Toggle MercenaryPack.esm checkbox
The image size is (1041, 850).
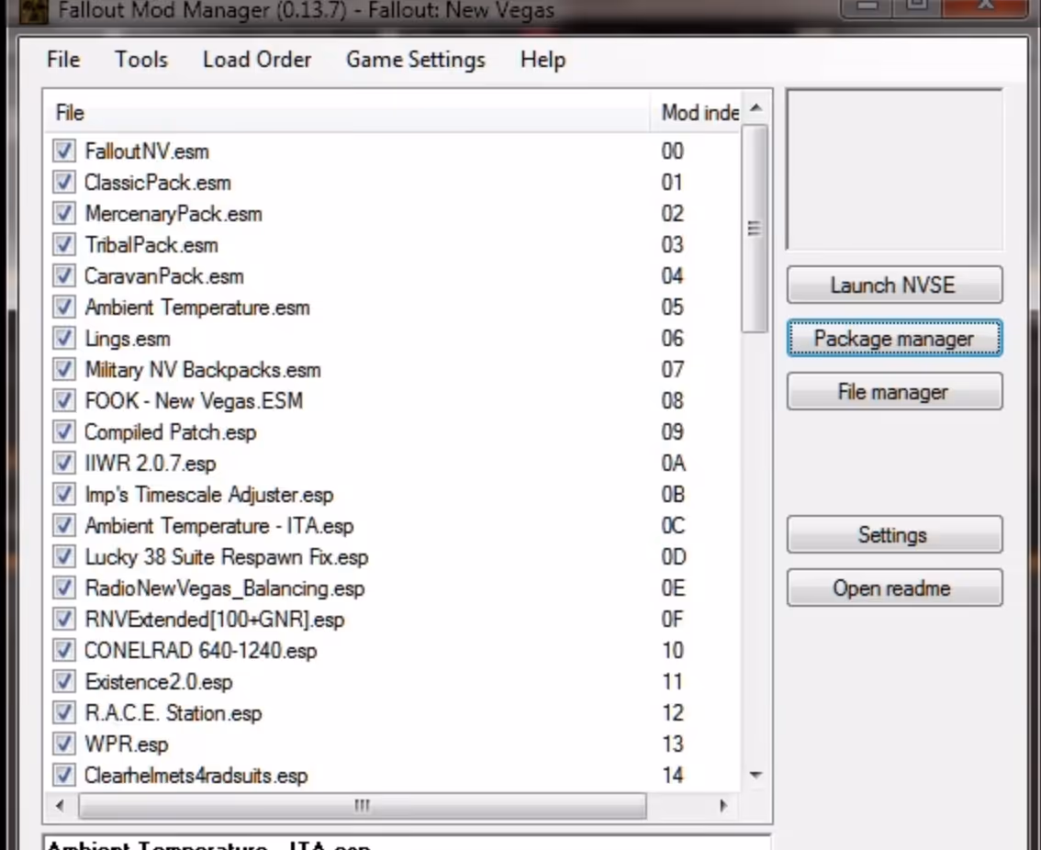63,213
